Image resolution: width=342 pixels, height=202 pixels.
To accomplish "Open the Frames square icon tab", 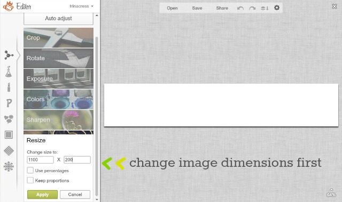I will click(x=9, y=135).
